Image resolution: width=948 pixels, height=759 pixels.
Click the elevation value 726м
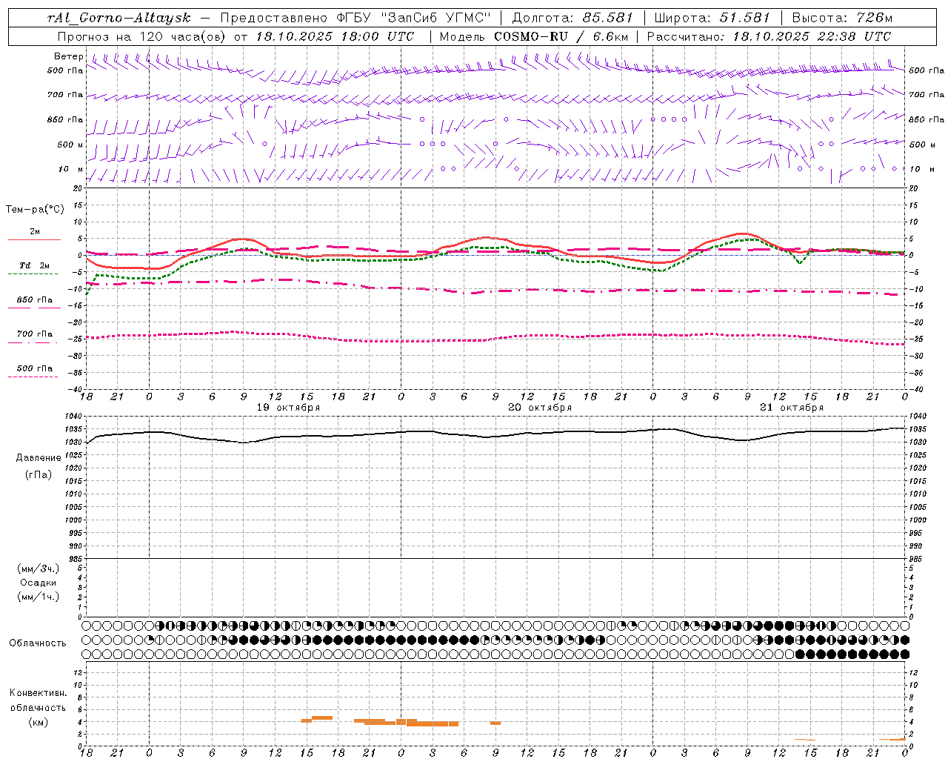click(873, 18)
